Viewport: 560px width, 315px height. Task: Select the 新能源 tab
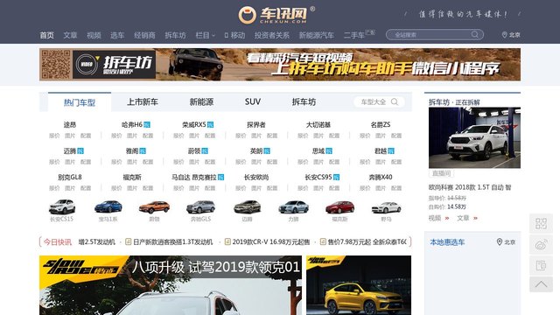[x=201, y=101]
